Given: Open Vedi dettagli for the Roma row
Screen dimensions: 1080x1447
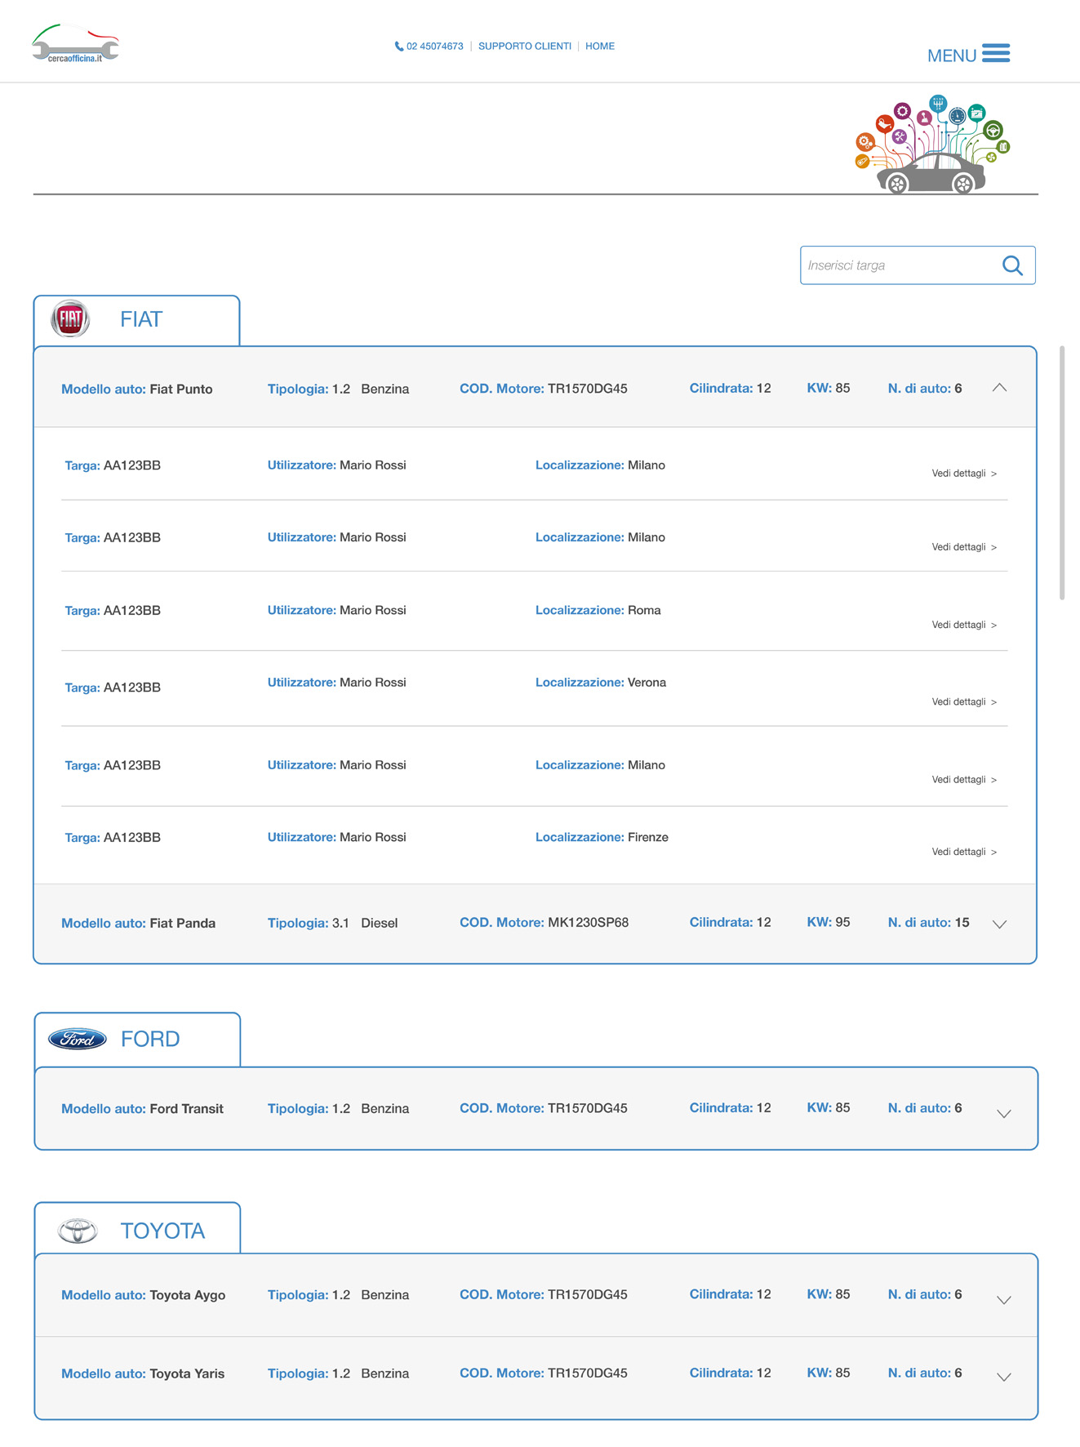Looking at the screenshot, I should coord(964,625).
